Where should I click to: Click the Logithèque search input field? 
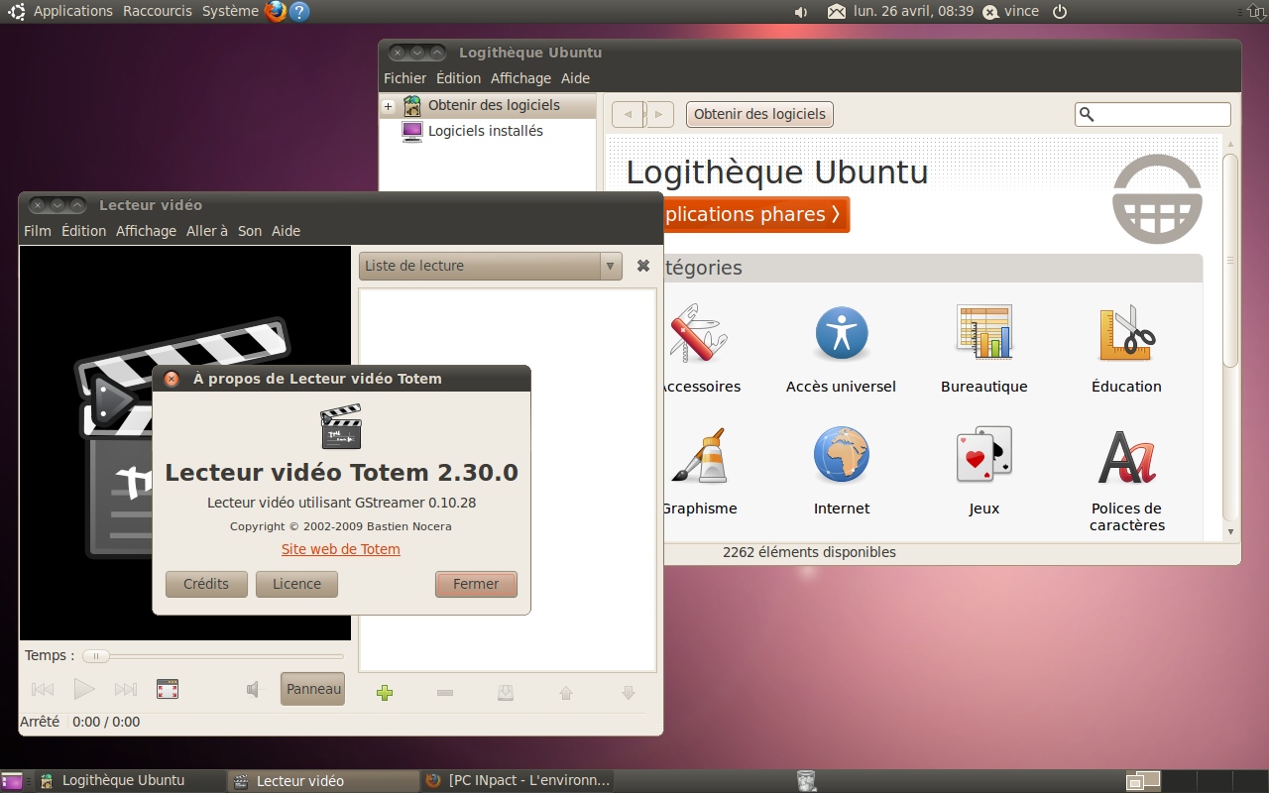pyautogui.click(x=1153, y=115)
